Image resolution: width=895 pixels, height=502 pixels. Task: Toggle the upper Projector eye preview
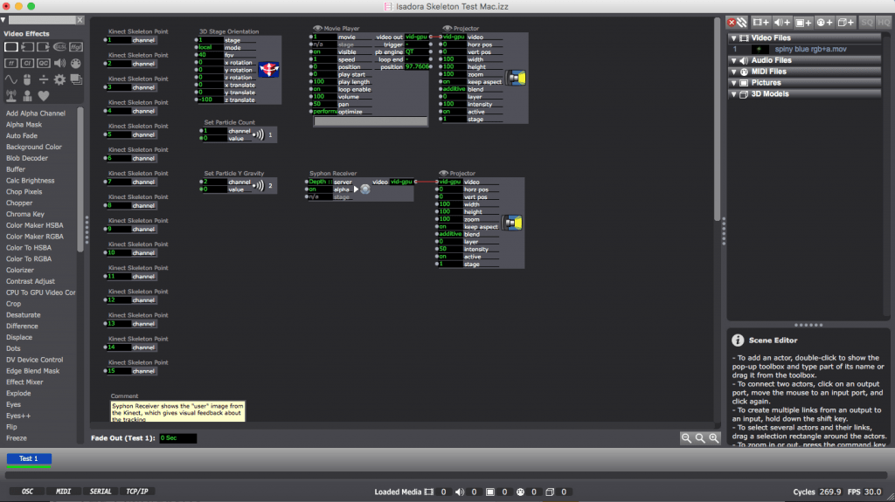447,29
